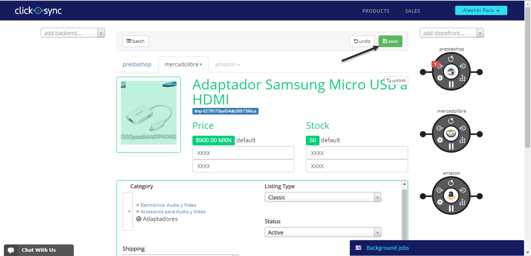Click the inner panel scrollbar up arrow
The height and width of the screenshot is (256, 531).
[404, 184]
